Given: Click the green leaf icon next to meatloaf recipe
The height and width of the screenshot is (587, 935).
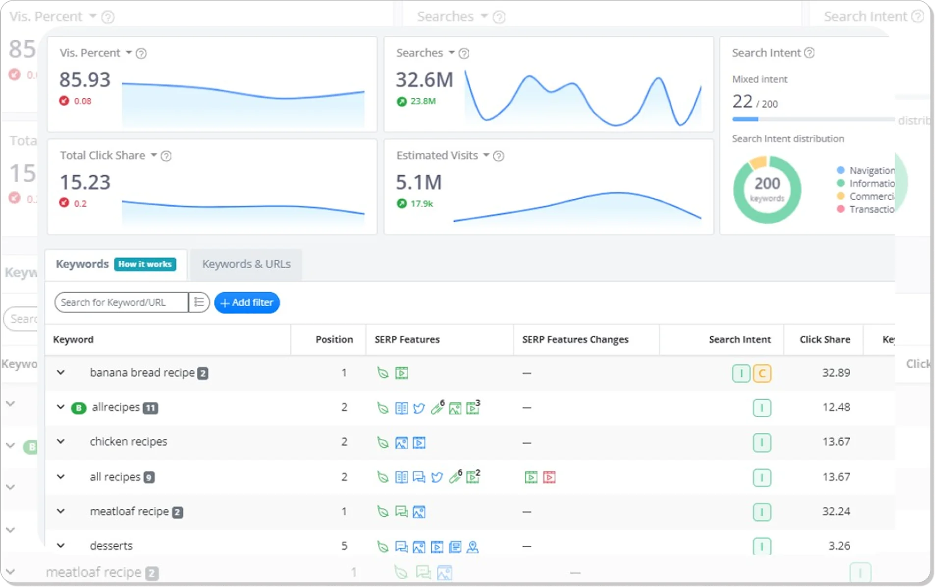Looking at the screenshot, I should 383,512.
